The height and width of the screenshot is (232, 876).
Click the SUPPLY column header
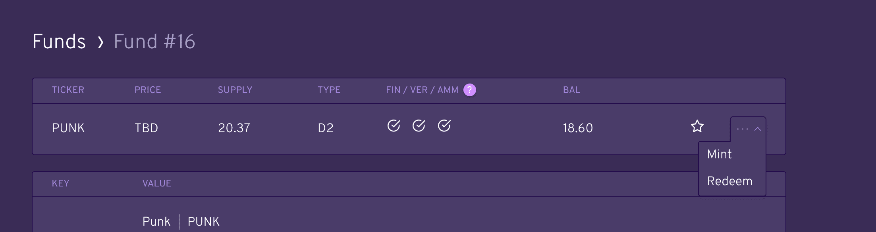pyautogui.click(x=235, y=90)
